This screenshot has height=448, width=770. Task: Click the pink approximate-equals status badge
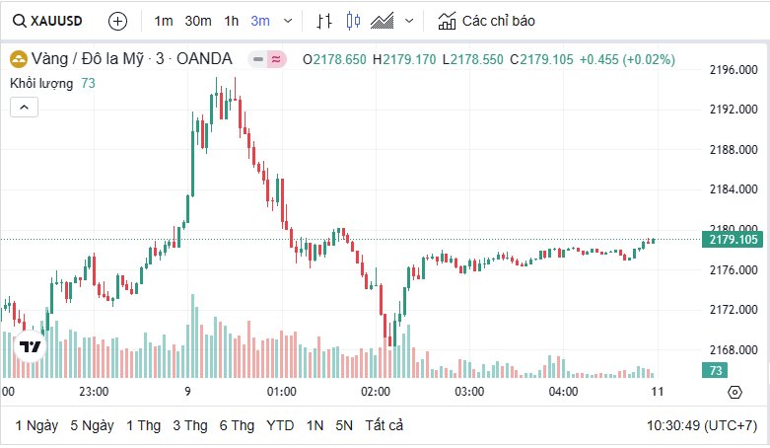pos(275,60)
